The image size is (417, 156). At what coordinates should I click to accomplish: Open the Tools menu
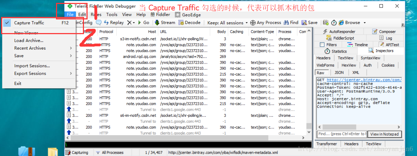[x=112, y=15]
